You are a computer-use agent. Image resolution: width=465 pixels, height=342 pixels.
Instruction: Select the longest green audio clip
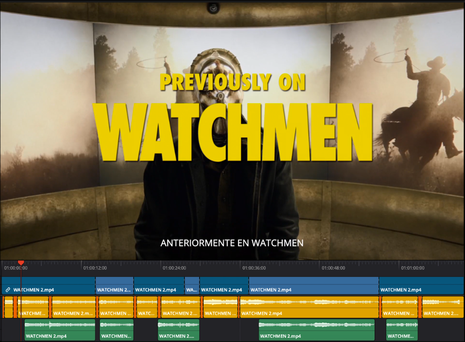[316, 330]
